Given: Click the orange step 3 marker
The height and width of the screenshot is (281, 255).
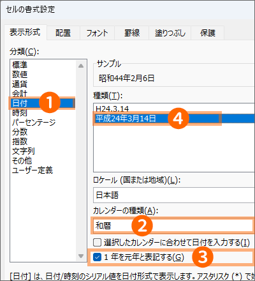Looking at the screenshot, I should (203, 257).
